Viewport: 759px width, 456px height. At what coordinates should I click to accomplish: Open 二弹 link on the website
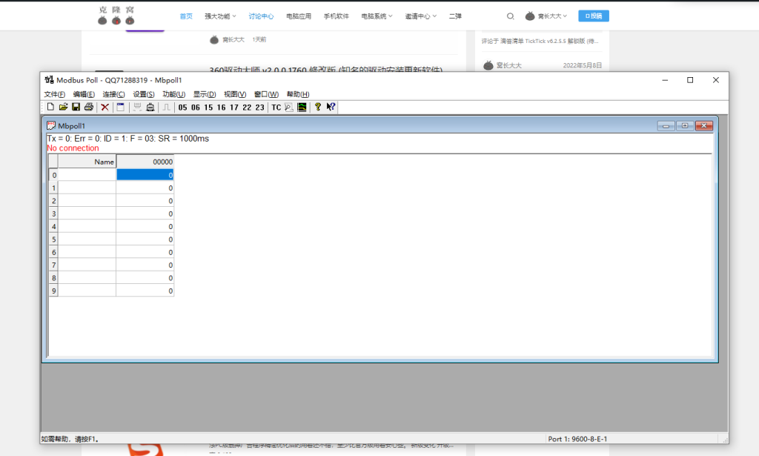[x=455, y=16]
